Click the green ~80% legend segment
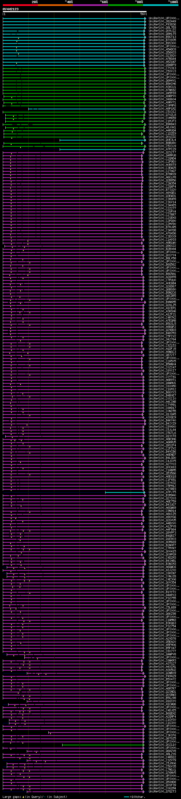Screen dimensions: 181x799 126,5
